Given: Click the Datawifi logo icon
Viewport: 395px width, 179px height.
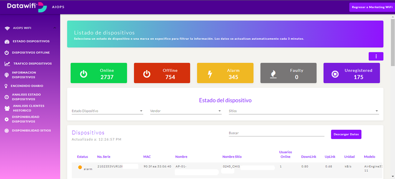Looking at the screenshot, I should coord(42,7).
